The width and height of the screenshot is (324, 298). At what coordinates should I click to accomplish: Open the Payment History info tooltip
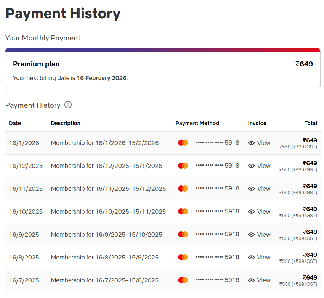point(68,105)
